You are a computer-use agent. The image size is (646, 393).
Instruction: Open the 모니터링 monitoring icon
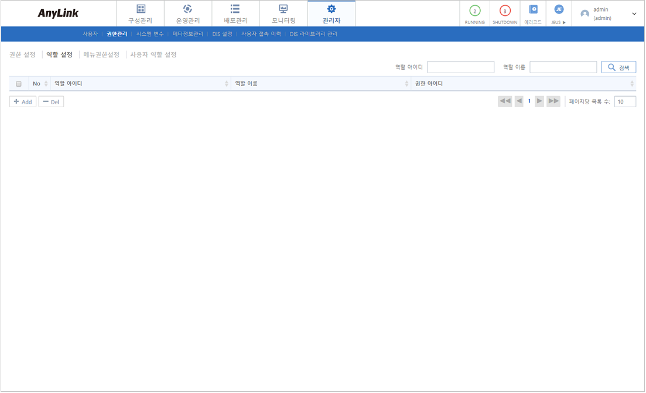(x=283, y=9)
